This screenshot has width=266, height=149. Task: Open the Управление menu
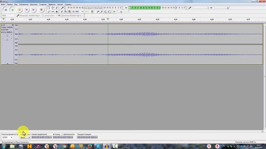click(24, 5)
